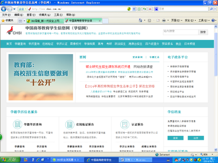Open a new blank tab
Image resolution: width=218 pixels, height=163 pixels.
(x=105, y=21)
